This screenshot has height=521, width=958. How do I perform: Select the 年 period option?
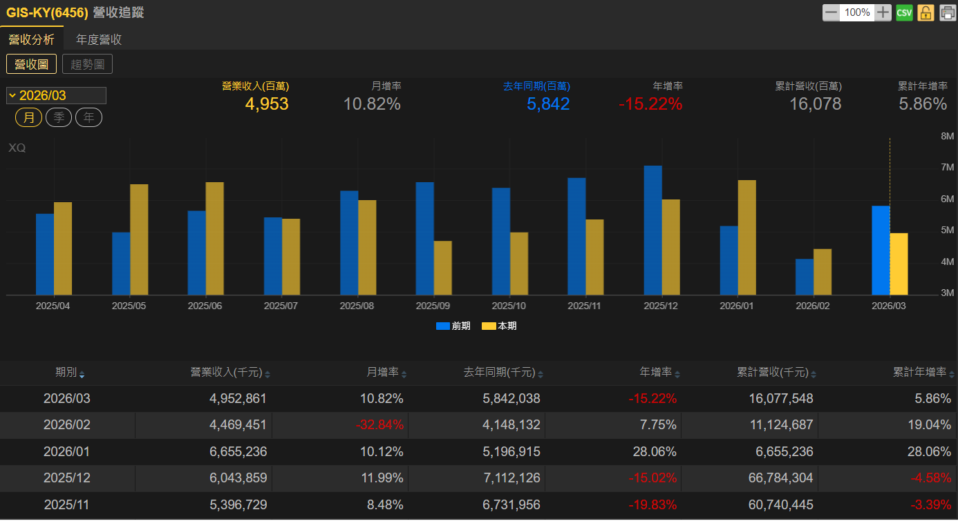(88, 117)
